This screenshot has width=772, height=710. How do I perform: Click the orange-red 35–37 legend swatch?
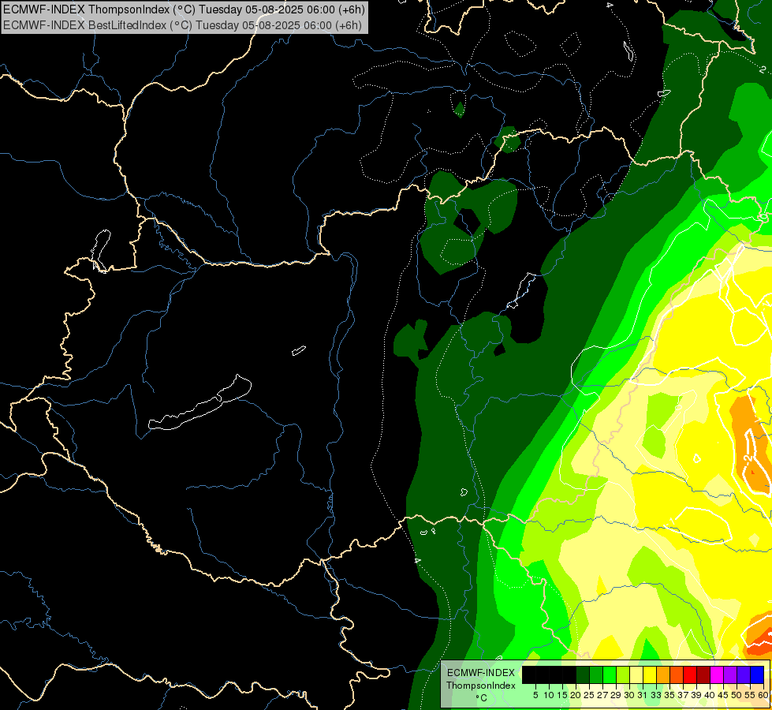coord(677,674)
